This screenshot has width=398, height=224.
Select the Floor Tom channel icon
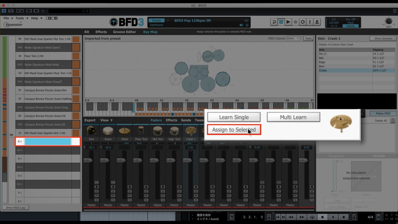coord(141,131)
